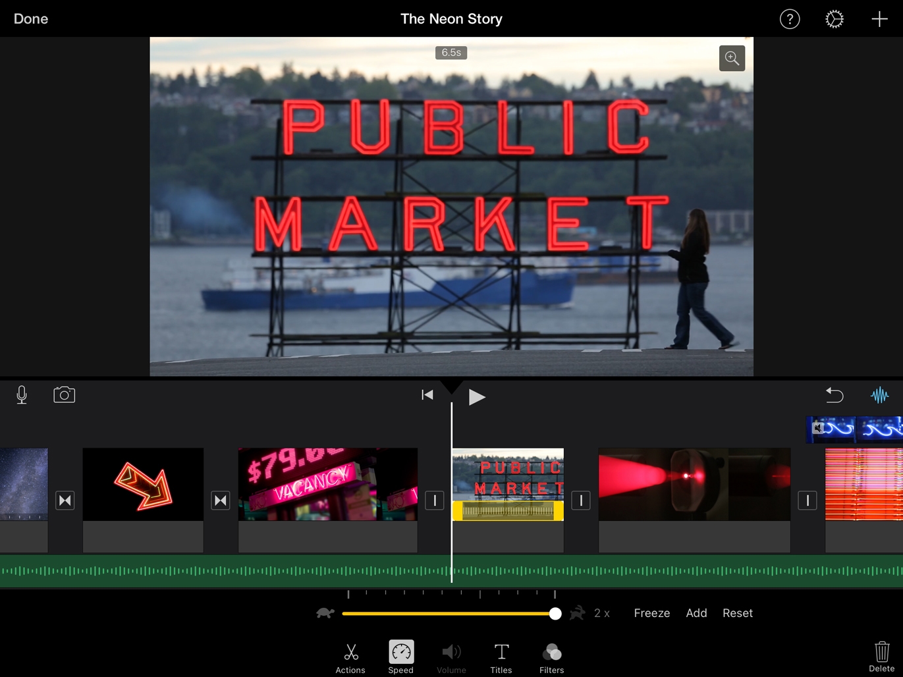Tap The Neon Story project title
The width and height of the screenshot is (903, 677).
click(x=451, y=19)
